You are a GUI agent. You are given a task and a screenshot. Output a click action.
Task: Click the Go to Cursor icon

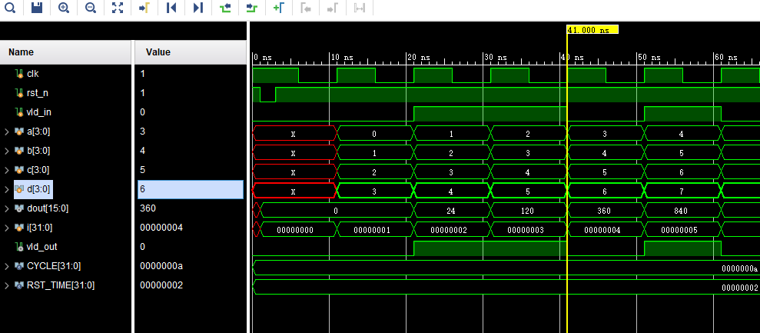click(144, 8)
